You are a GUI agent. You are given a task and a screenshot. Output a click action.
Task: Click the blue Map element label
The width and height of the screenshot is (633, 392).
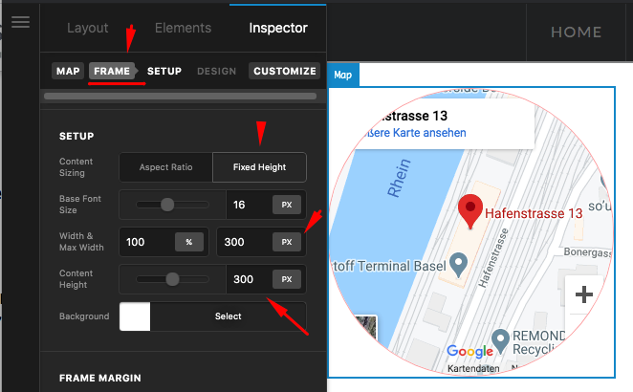[342, 75]
